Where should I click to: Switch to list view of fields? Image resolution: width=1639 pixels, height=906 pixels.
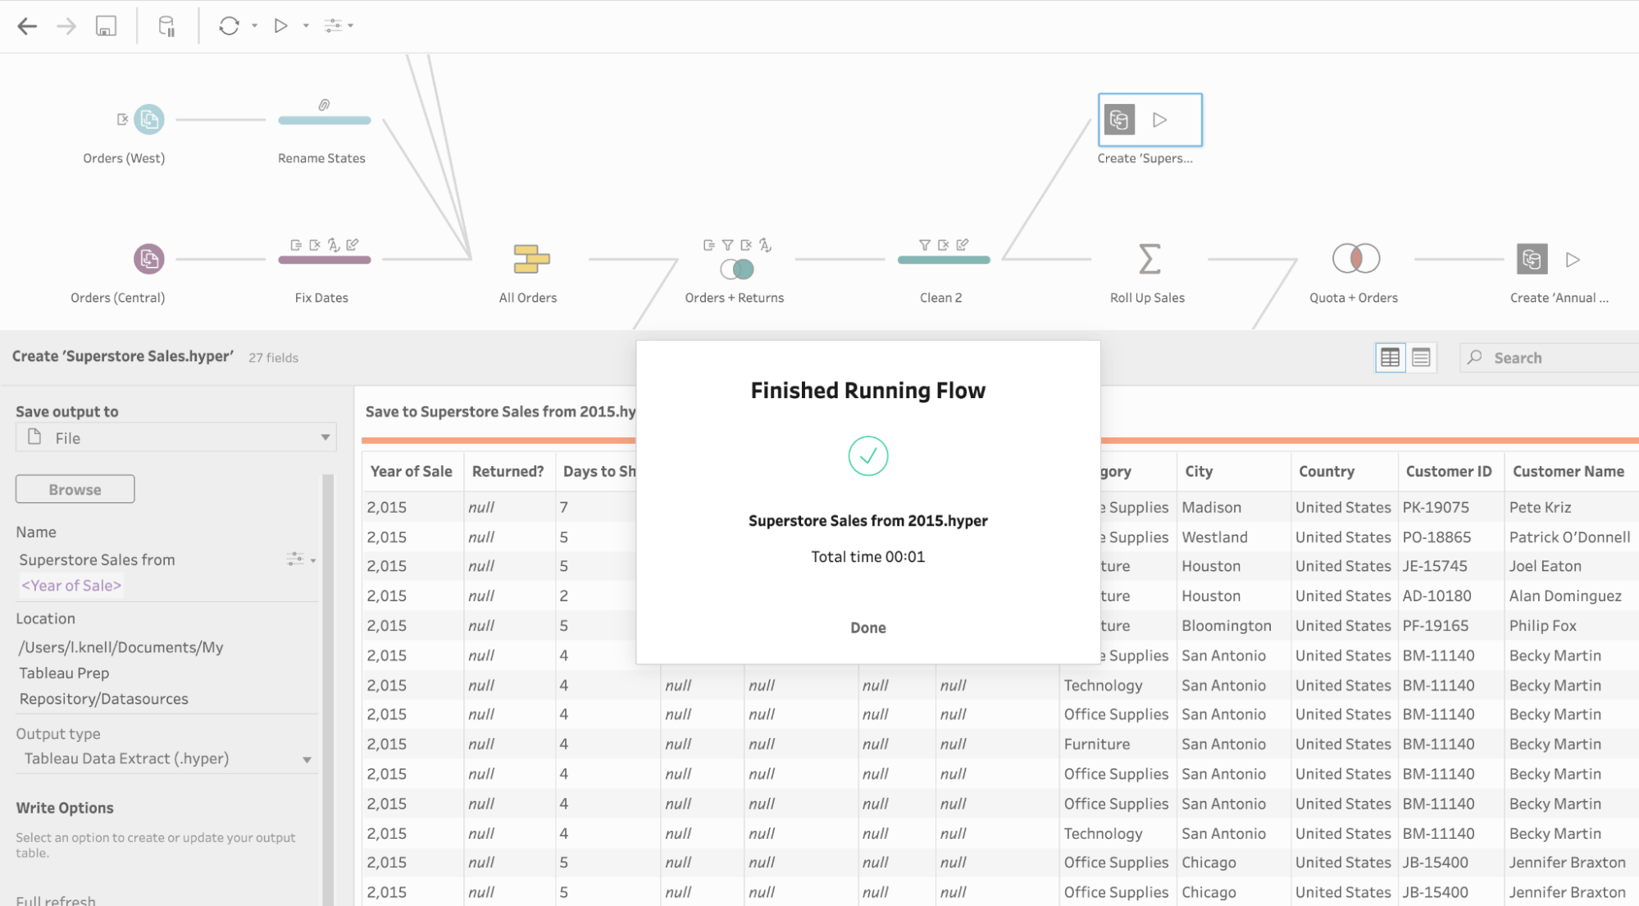1421,358
